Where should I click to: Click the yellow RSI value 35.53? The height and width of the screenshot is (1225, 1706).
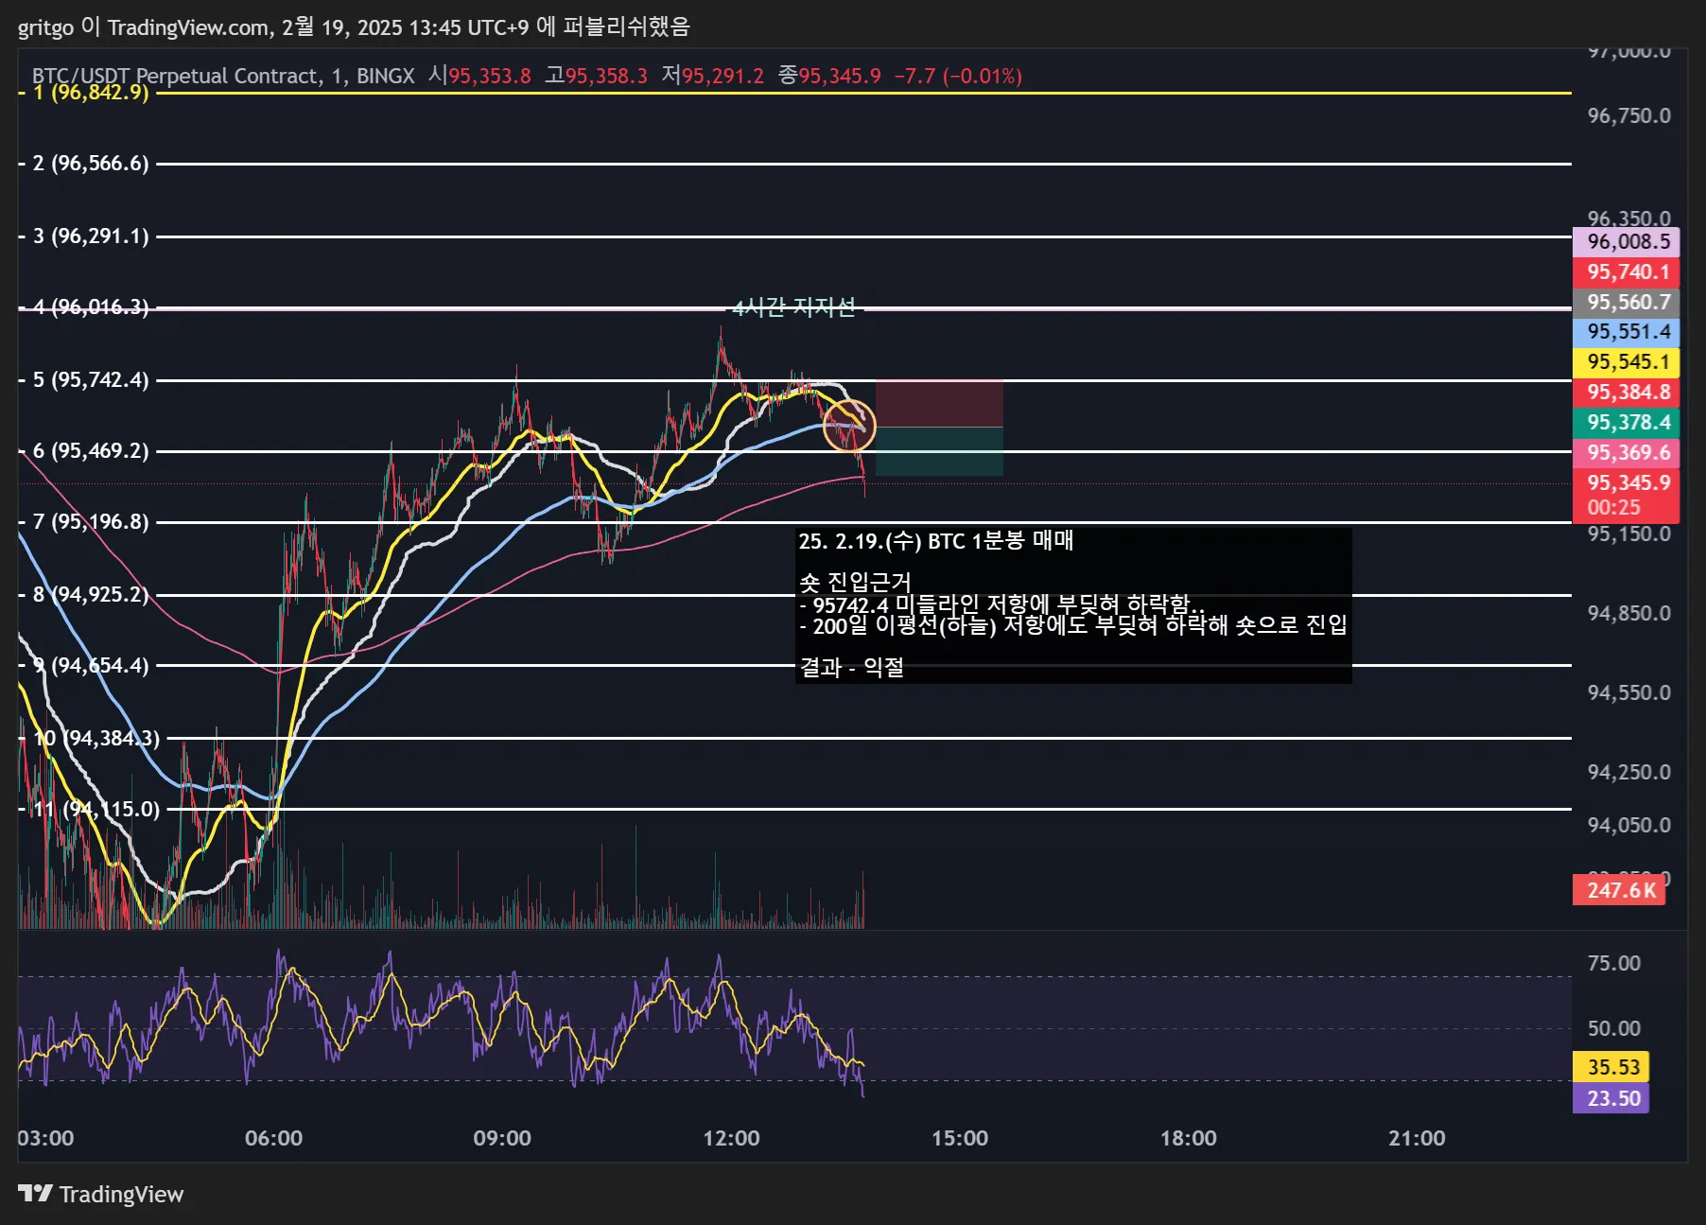(x=1610, y=1067)
